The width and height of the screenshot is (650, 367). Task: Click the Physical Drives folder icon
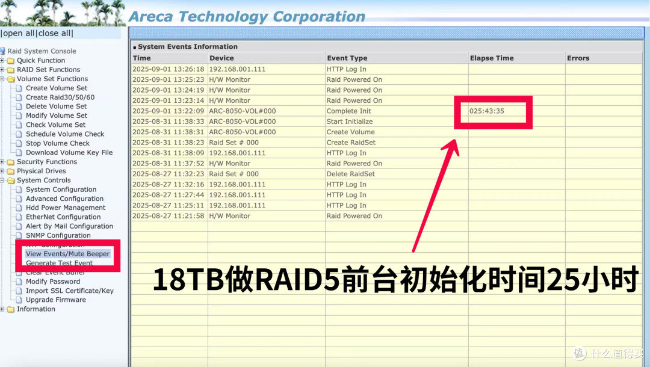pyautogui.click(x=11, y=171)
